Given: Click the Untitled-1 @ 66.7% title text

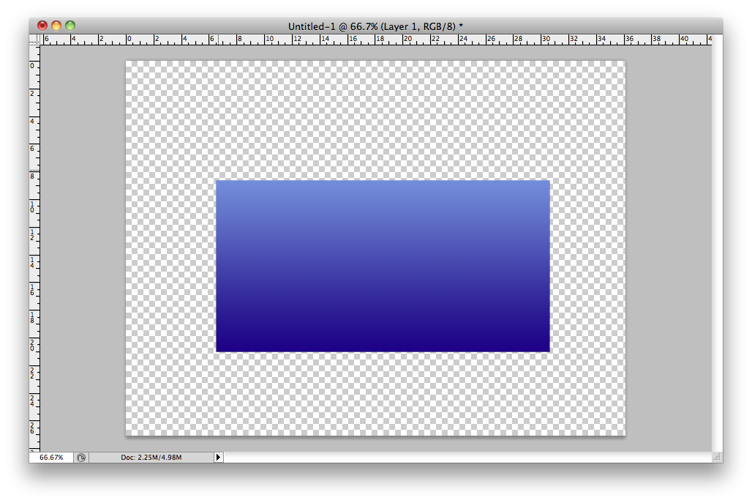Looking at the screenshot, I should (x=375, y=26).
